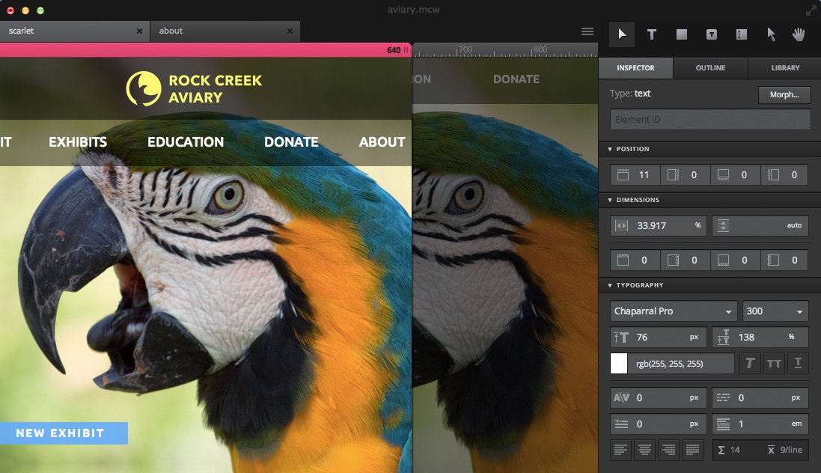Open the white text color swatch
Image resolution: width=821 pixels, height=473 pixels.
pyautogui.click(x=619, y=363)
